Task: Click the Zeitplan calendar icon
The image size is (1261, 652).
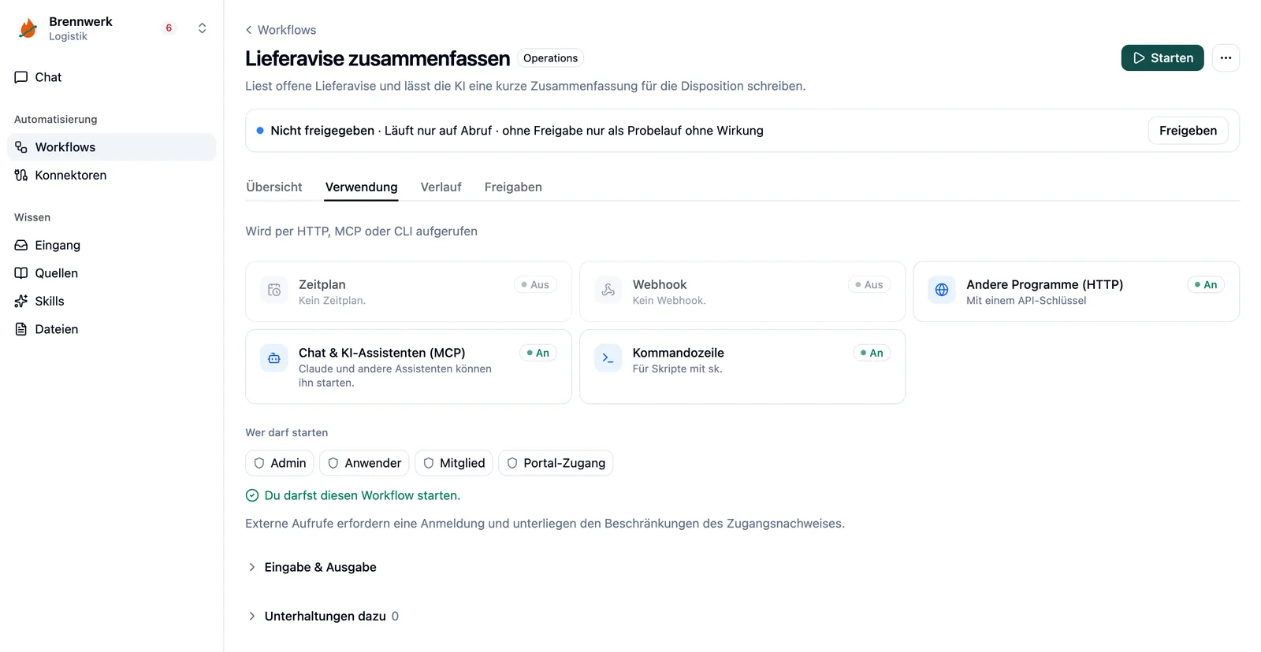Action: coord(274,290)
